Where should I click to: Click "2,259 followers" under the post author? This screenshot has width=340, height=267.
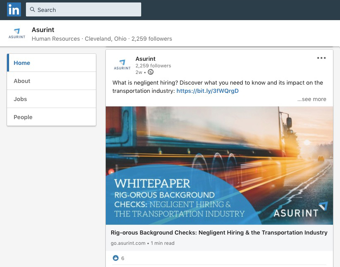(x=153, y=66)
